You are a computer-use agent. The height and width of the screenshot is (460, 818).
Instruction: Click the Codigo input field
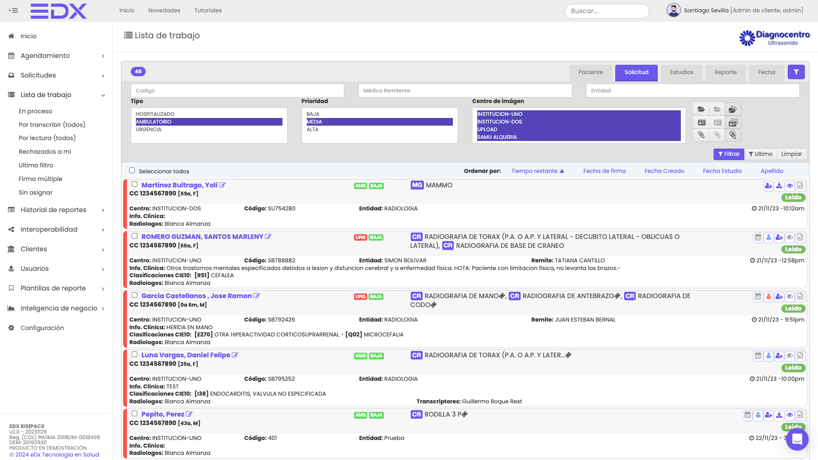pos(237,91)
